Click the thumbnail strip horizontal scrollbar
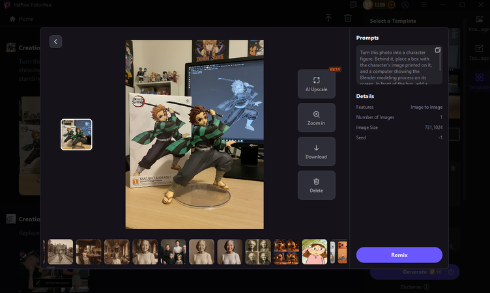 pos(51,268)
